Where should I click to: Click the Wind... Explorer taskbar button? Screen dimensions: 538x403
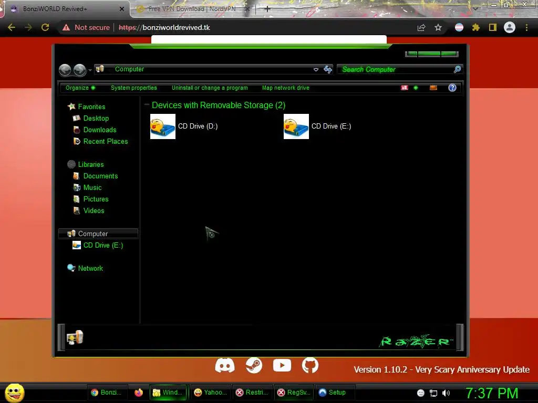(x=168, y=393)
